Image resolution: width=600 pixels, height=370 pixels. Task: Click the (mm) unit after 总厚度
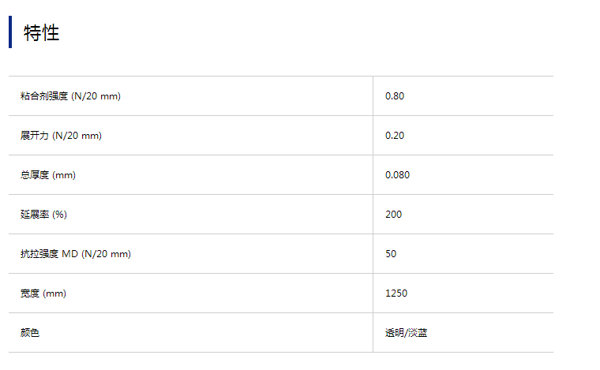click(64, 175)
